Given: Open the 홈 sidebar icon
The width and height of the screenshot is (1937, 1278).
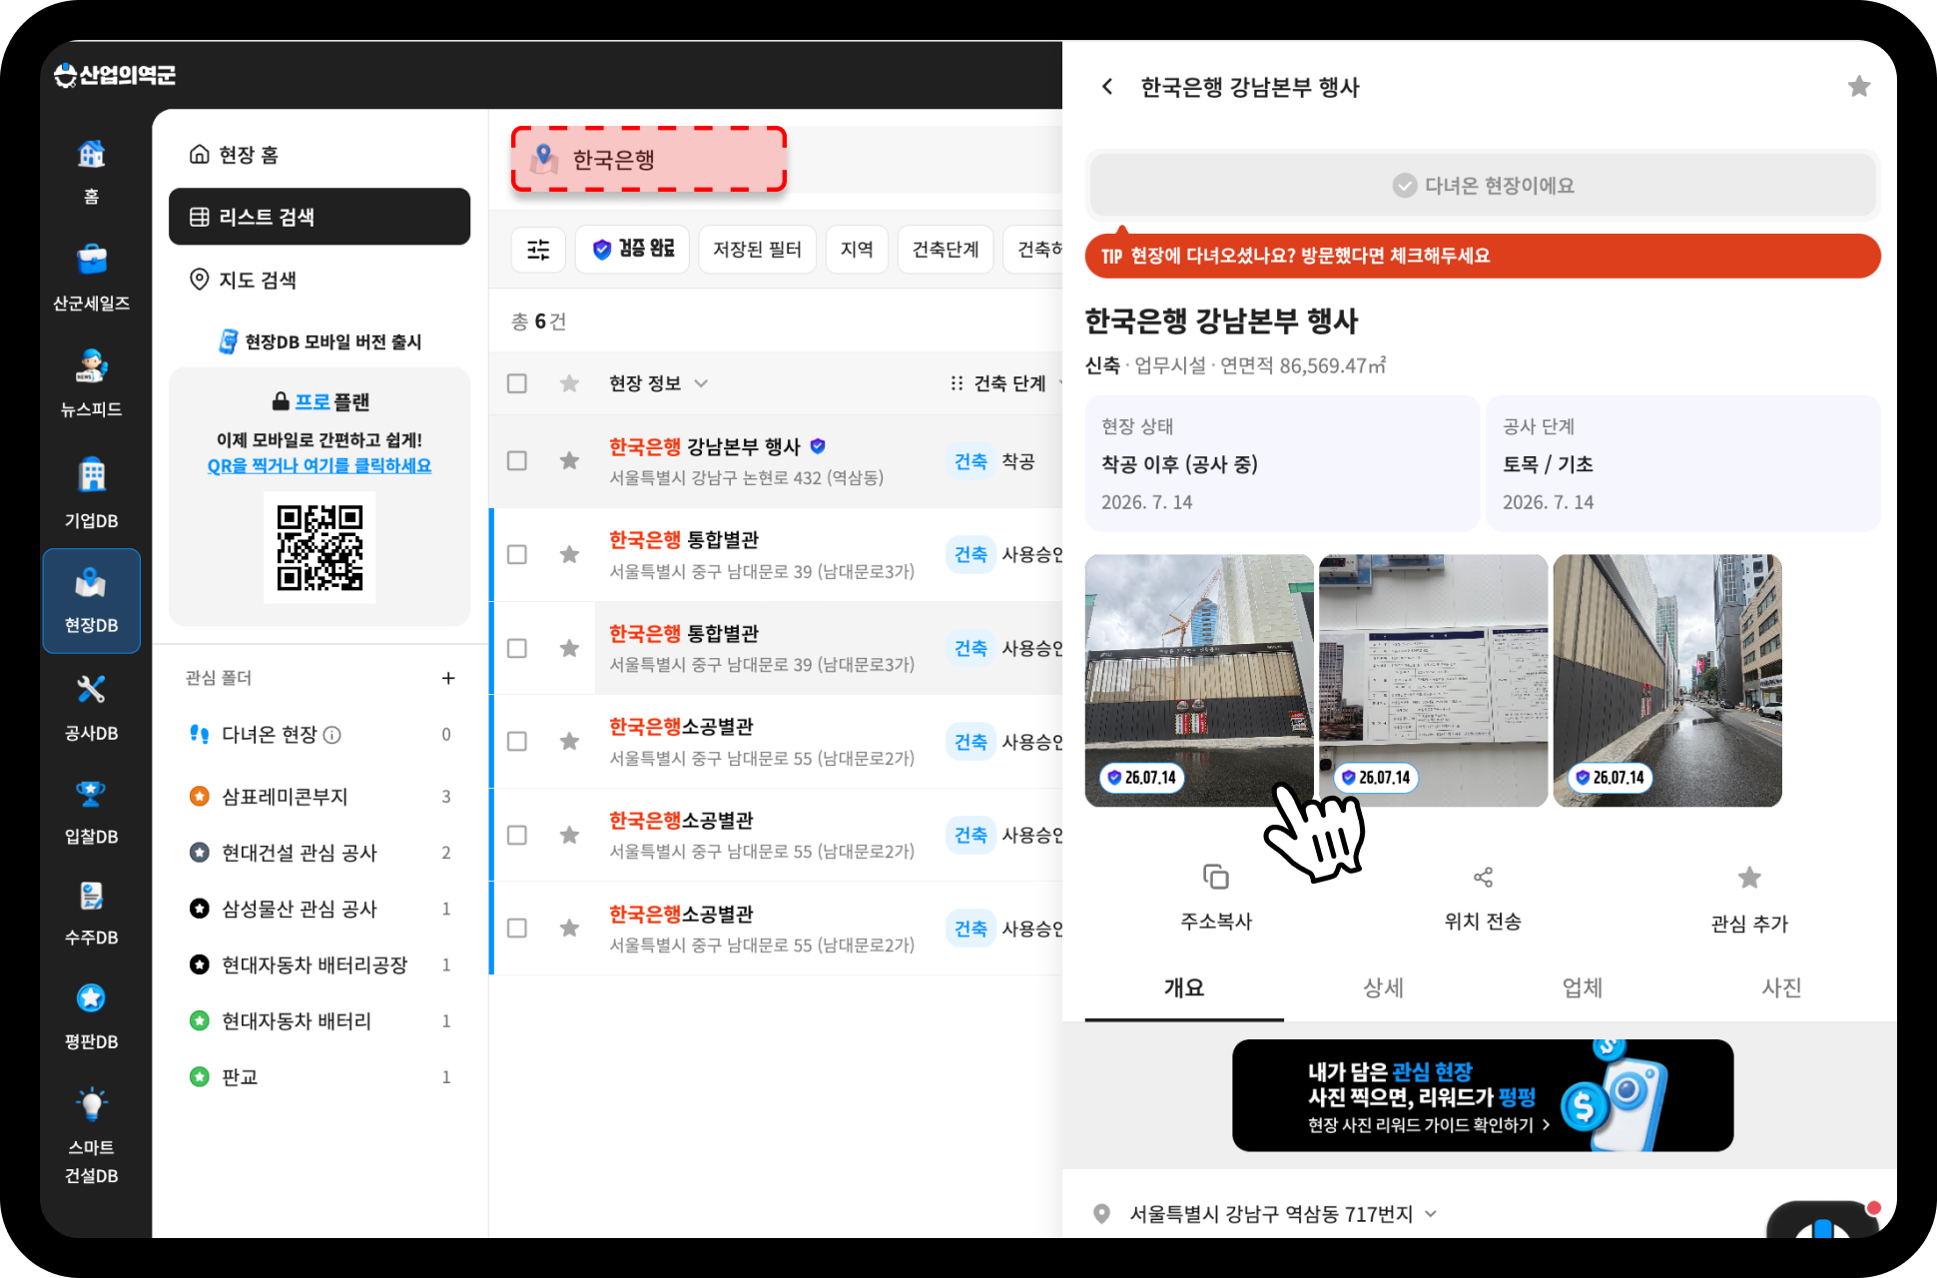Looking at the screenshot, I should coord(91,171).
